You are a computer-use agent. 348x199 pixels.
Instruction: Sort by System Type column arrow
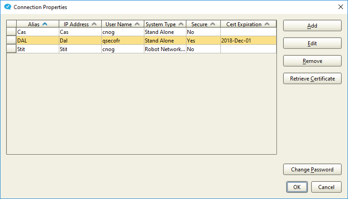pyautogui.click(x=181, y=24)
